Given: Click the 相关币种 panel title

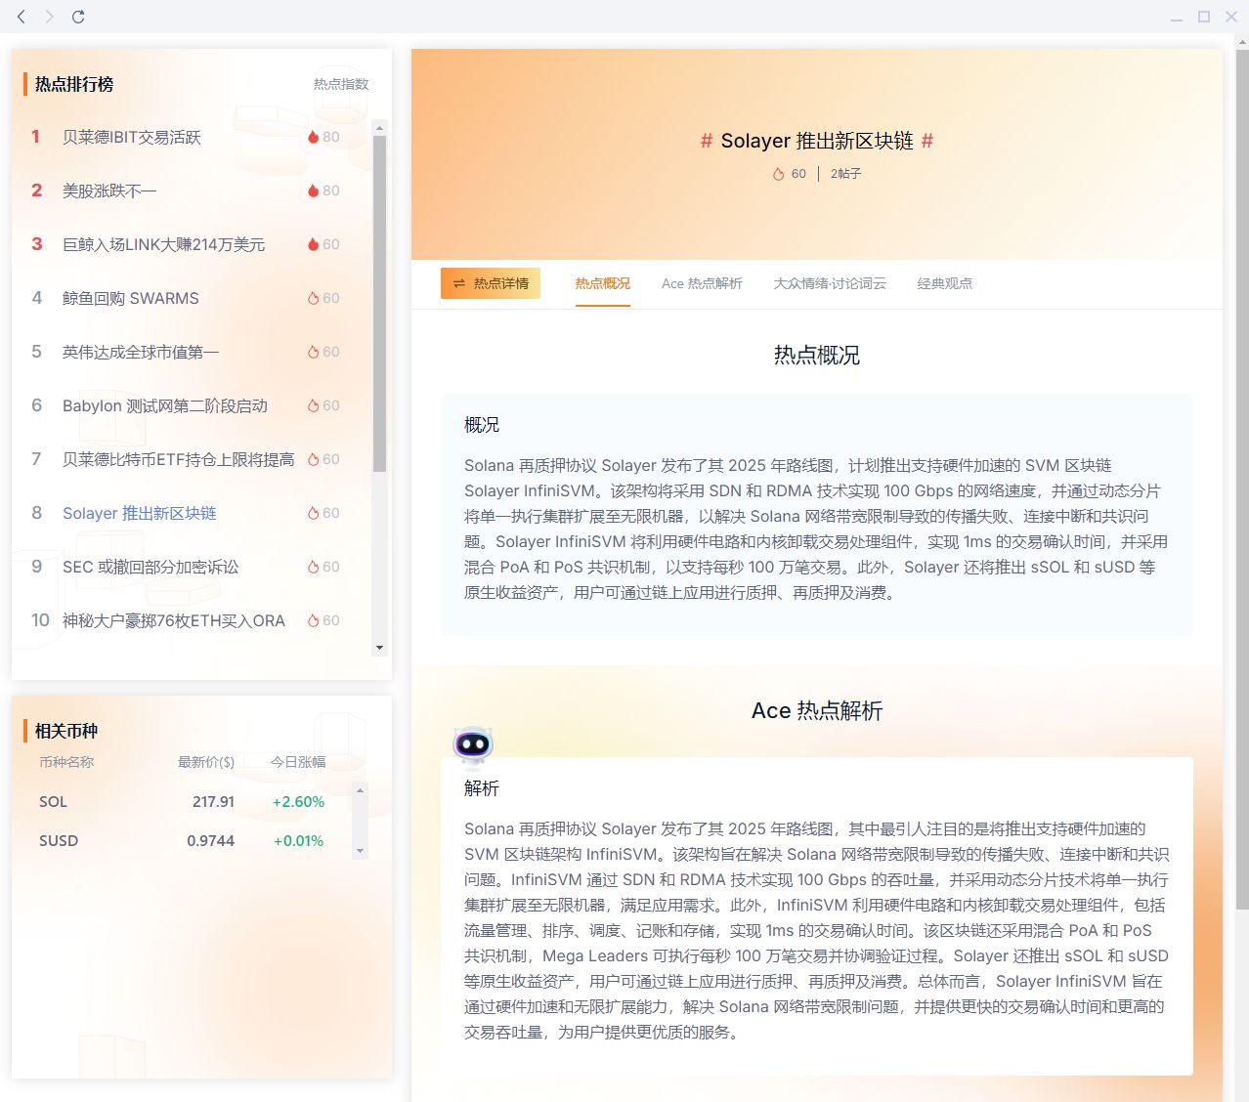Looking at the screenshot, I should point(66,731).
